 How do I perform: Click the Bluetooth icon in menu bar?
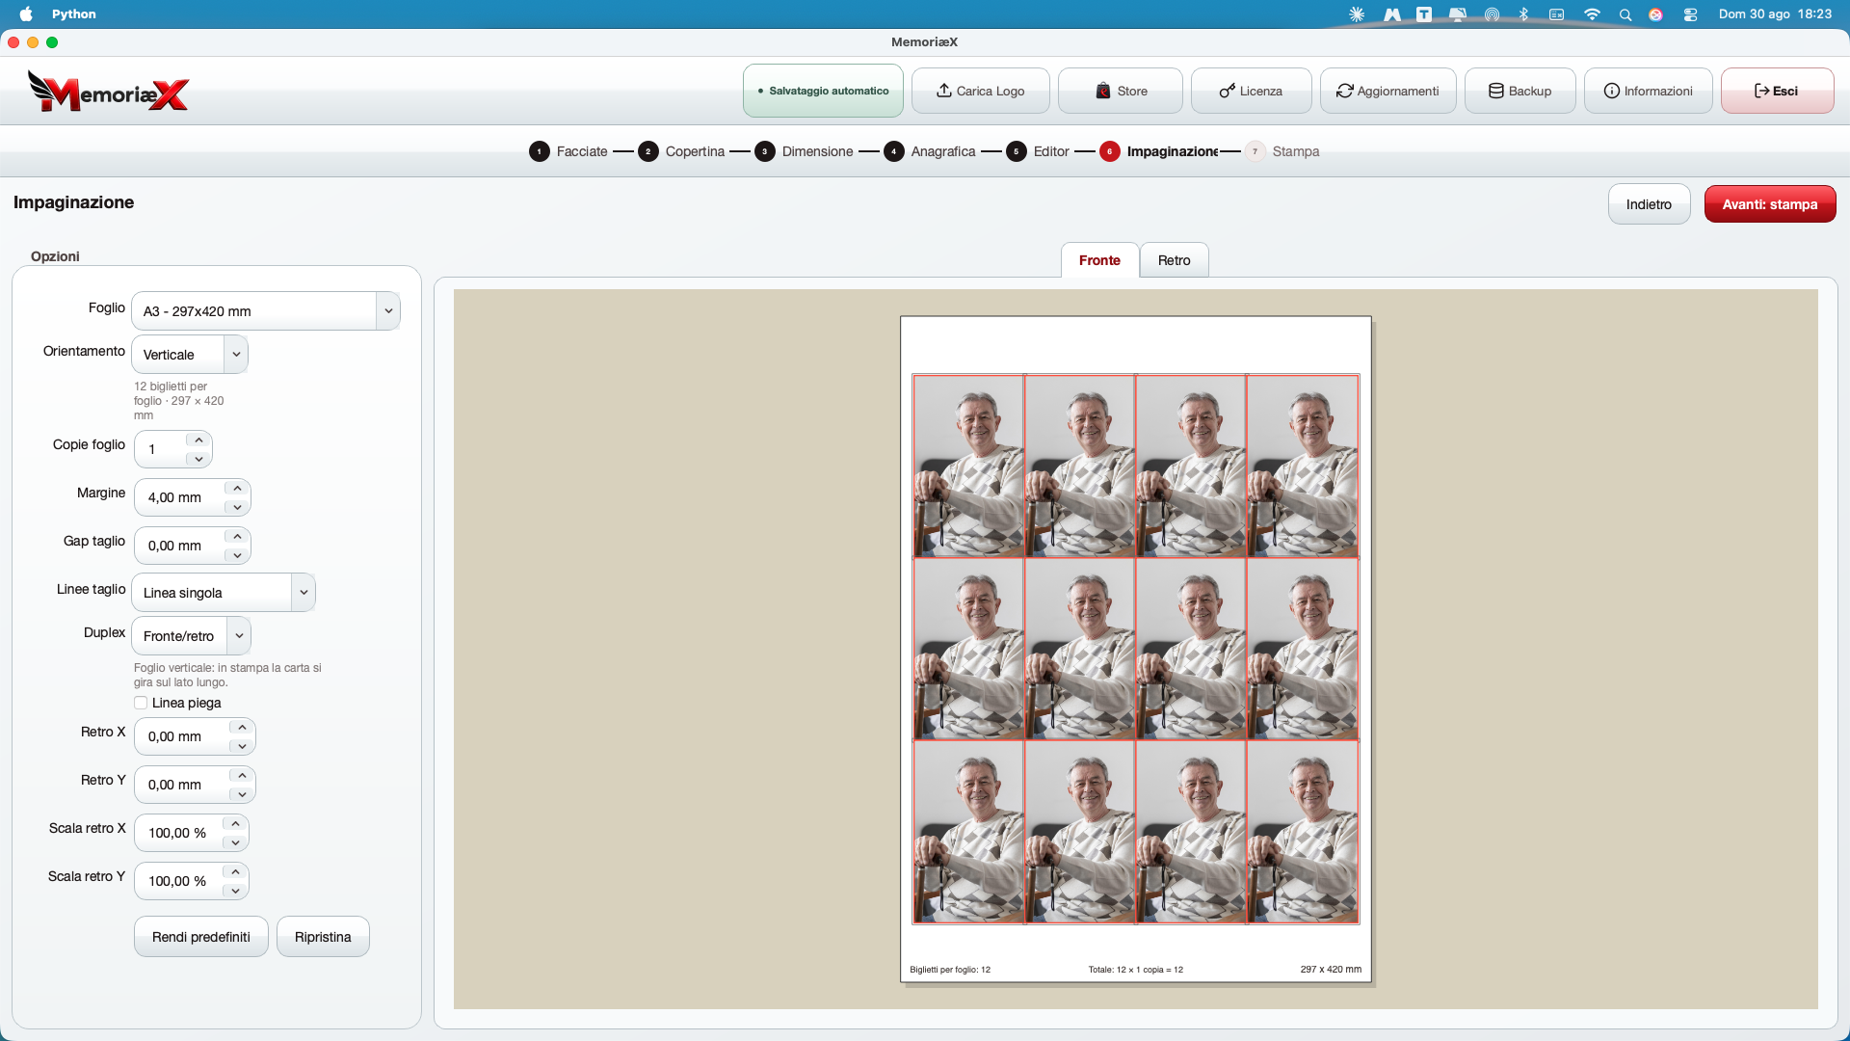click(1523, 13)
